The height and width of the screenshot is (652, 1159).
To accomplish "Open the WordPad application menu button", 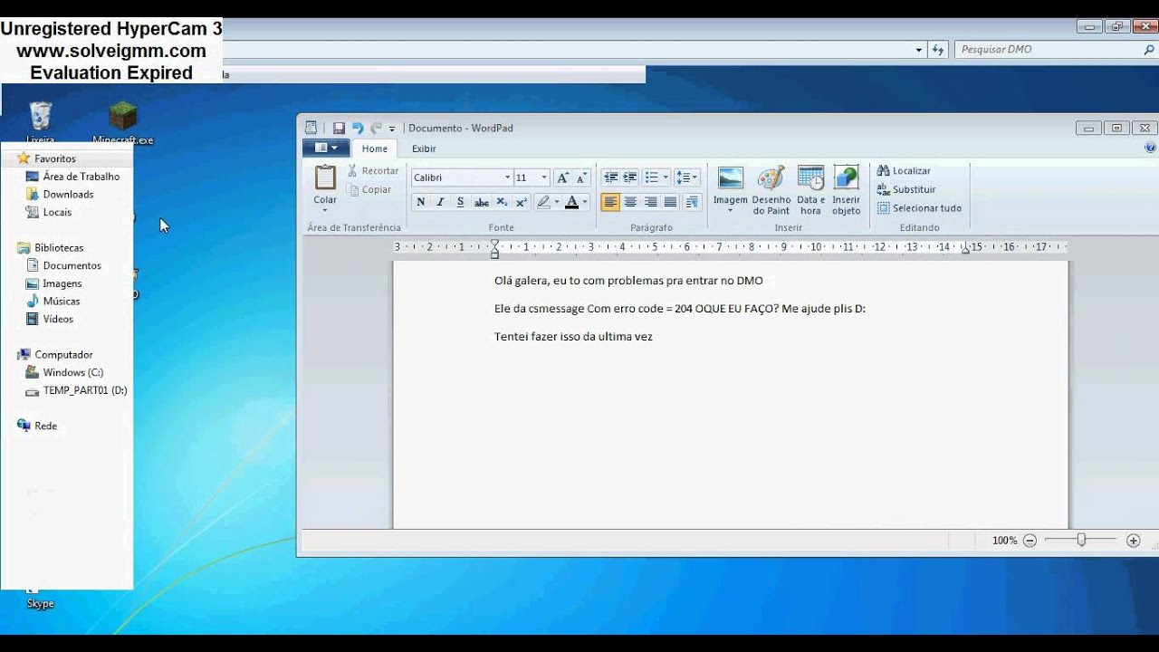I will [x=326, y=148].
